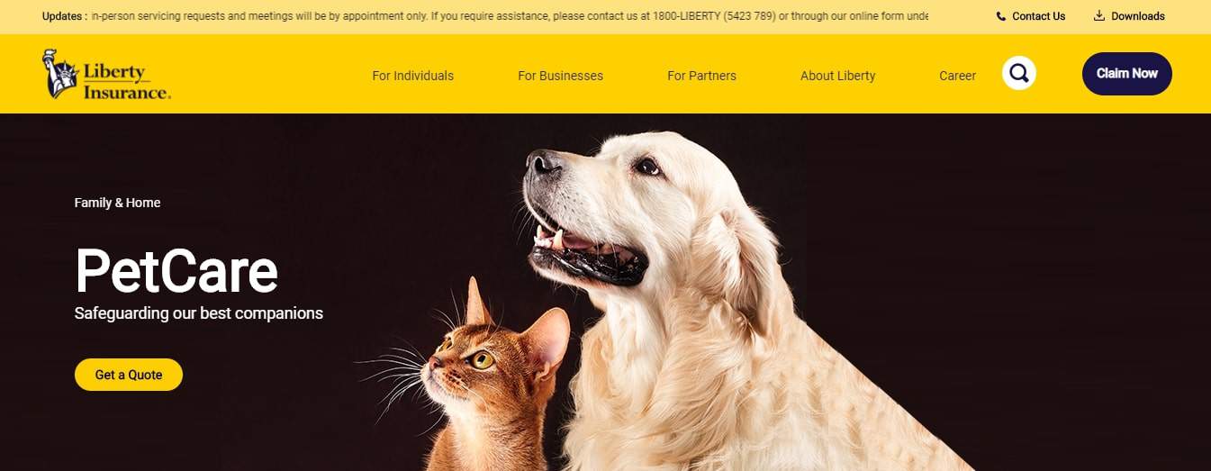
Task: Click the PetCare headline
Action: coord(176,270)
